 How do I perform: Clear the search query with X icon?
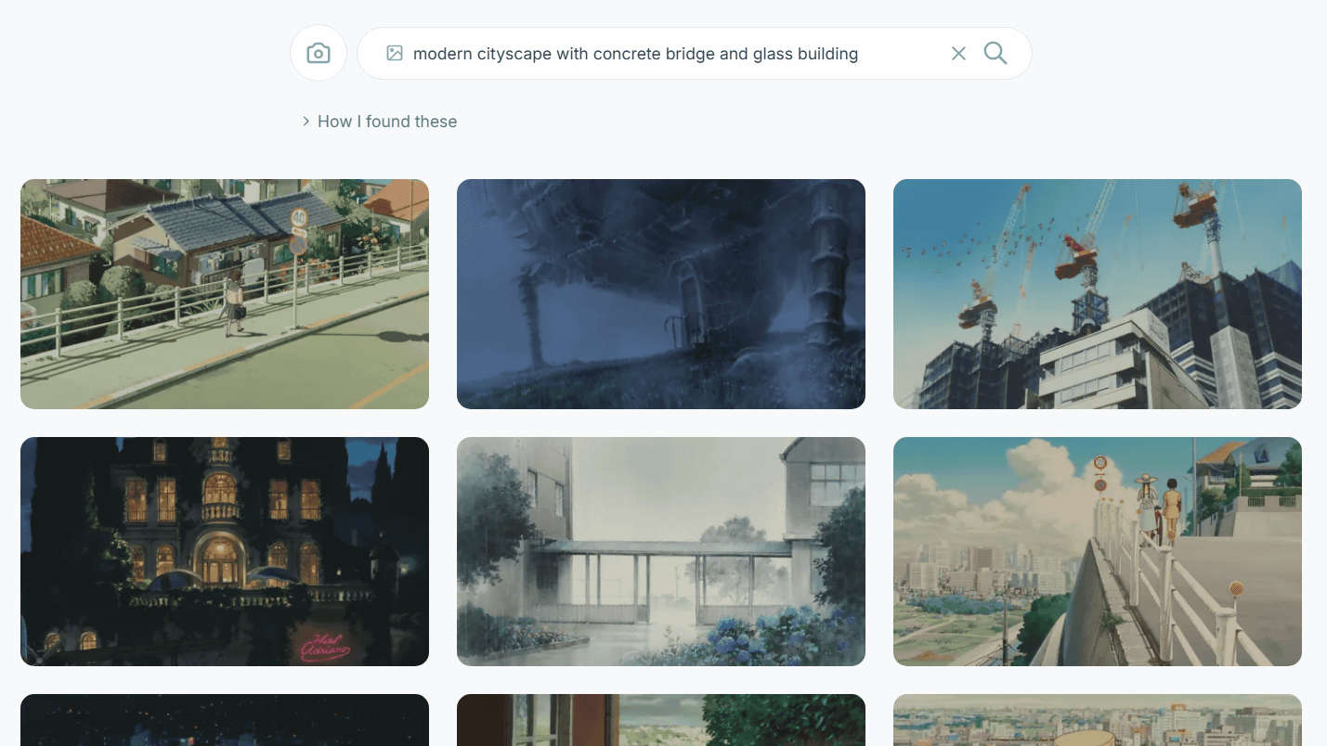[x=958, y=54]
